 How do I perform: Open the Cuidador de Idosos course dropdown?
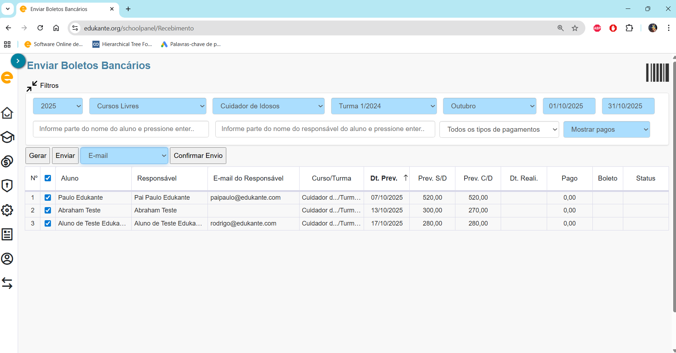268,106
